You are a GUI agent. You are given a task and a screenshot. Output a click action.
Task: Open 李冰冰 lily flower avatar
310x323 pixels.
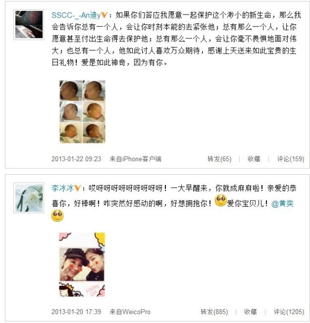(x=29, y=198)
